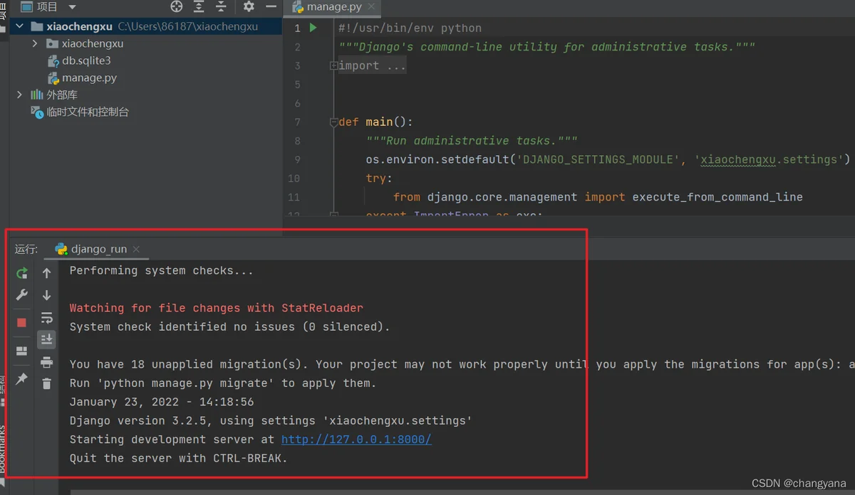Toggle scroll to end in console
855x495 pixels.
pos(46,339)
